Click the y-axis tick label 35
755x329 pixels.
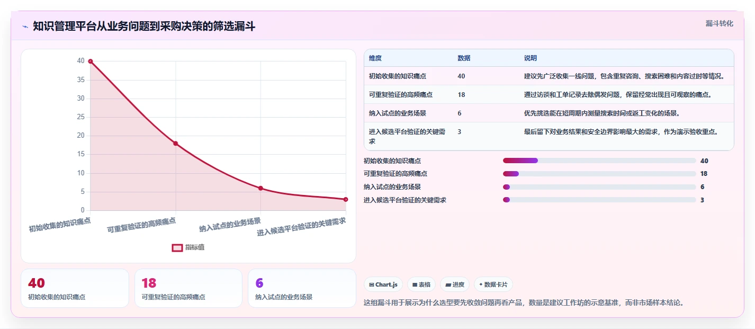point(80,79)
